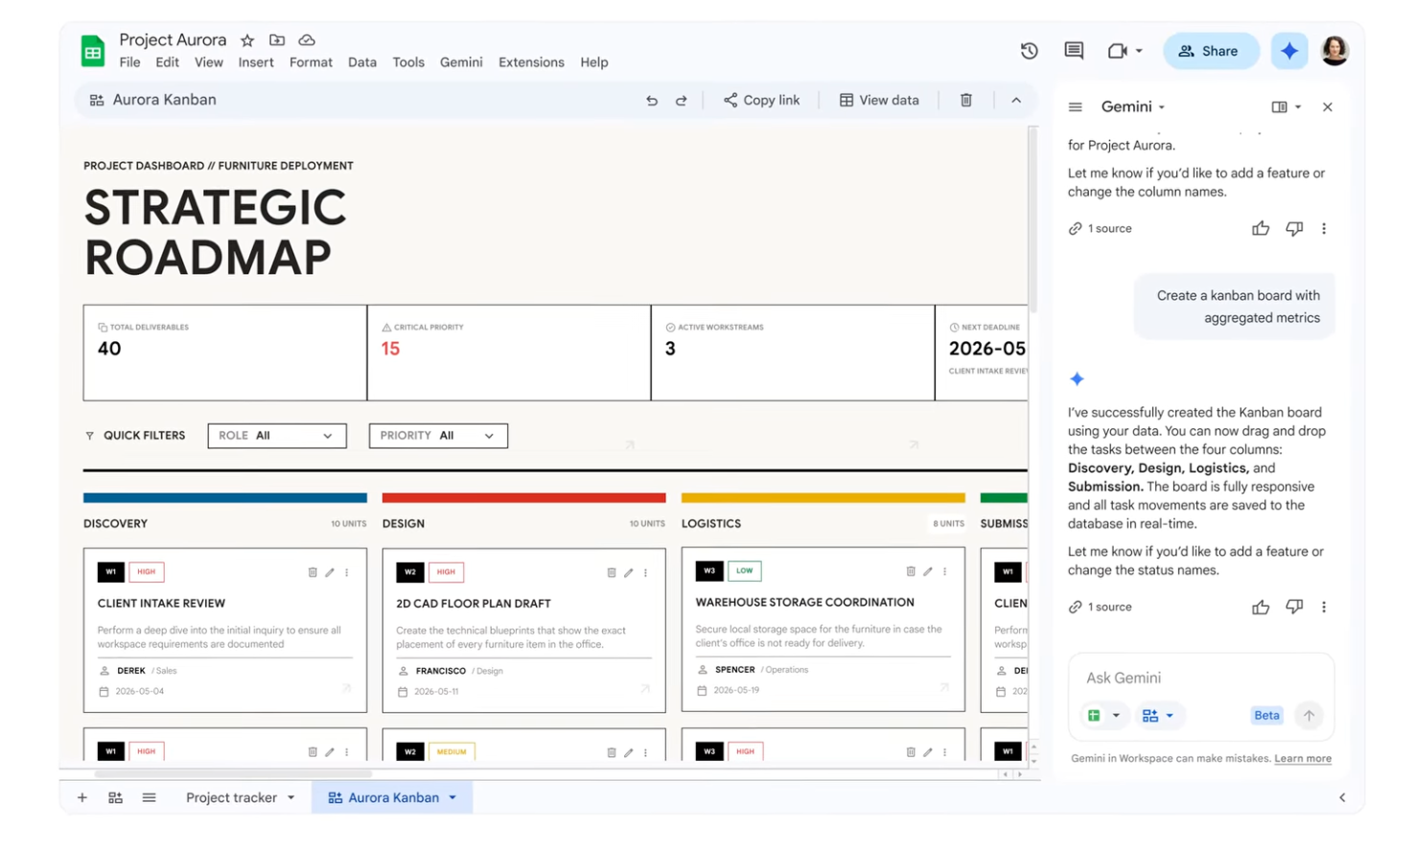Open the ROLE All filter dropdown
The image size is (1414, 849).
277,436
